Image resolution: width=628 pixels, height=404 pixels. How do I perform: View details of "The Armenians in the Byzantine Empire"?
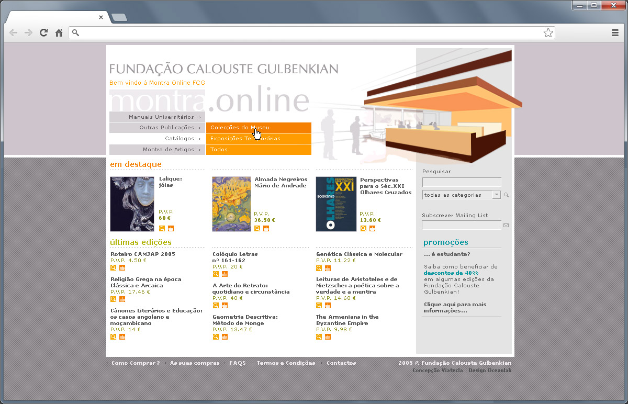(x=319, y=336)
